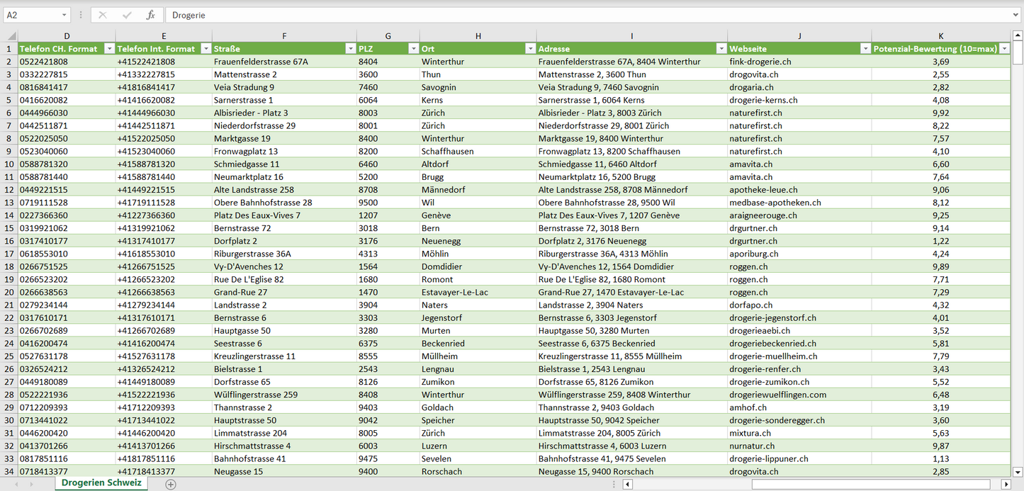Expand the formula bar using right chevron
The image size is (1024, 491).
click(x=1016, y=15)
